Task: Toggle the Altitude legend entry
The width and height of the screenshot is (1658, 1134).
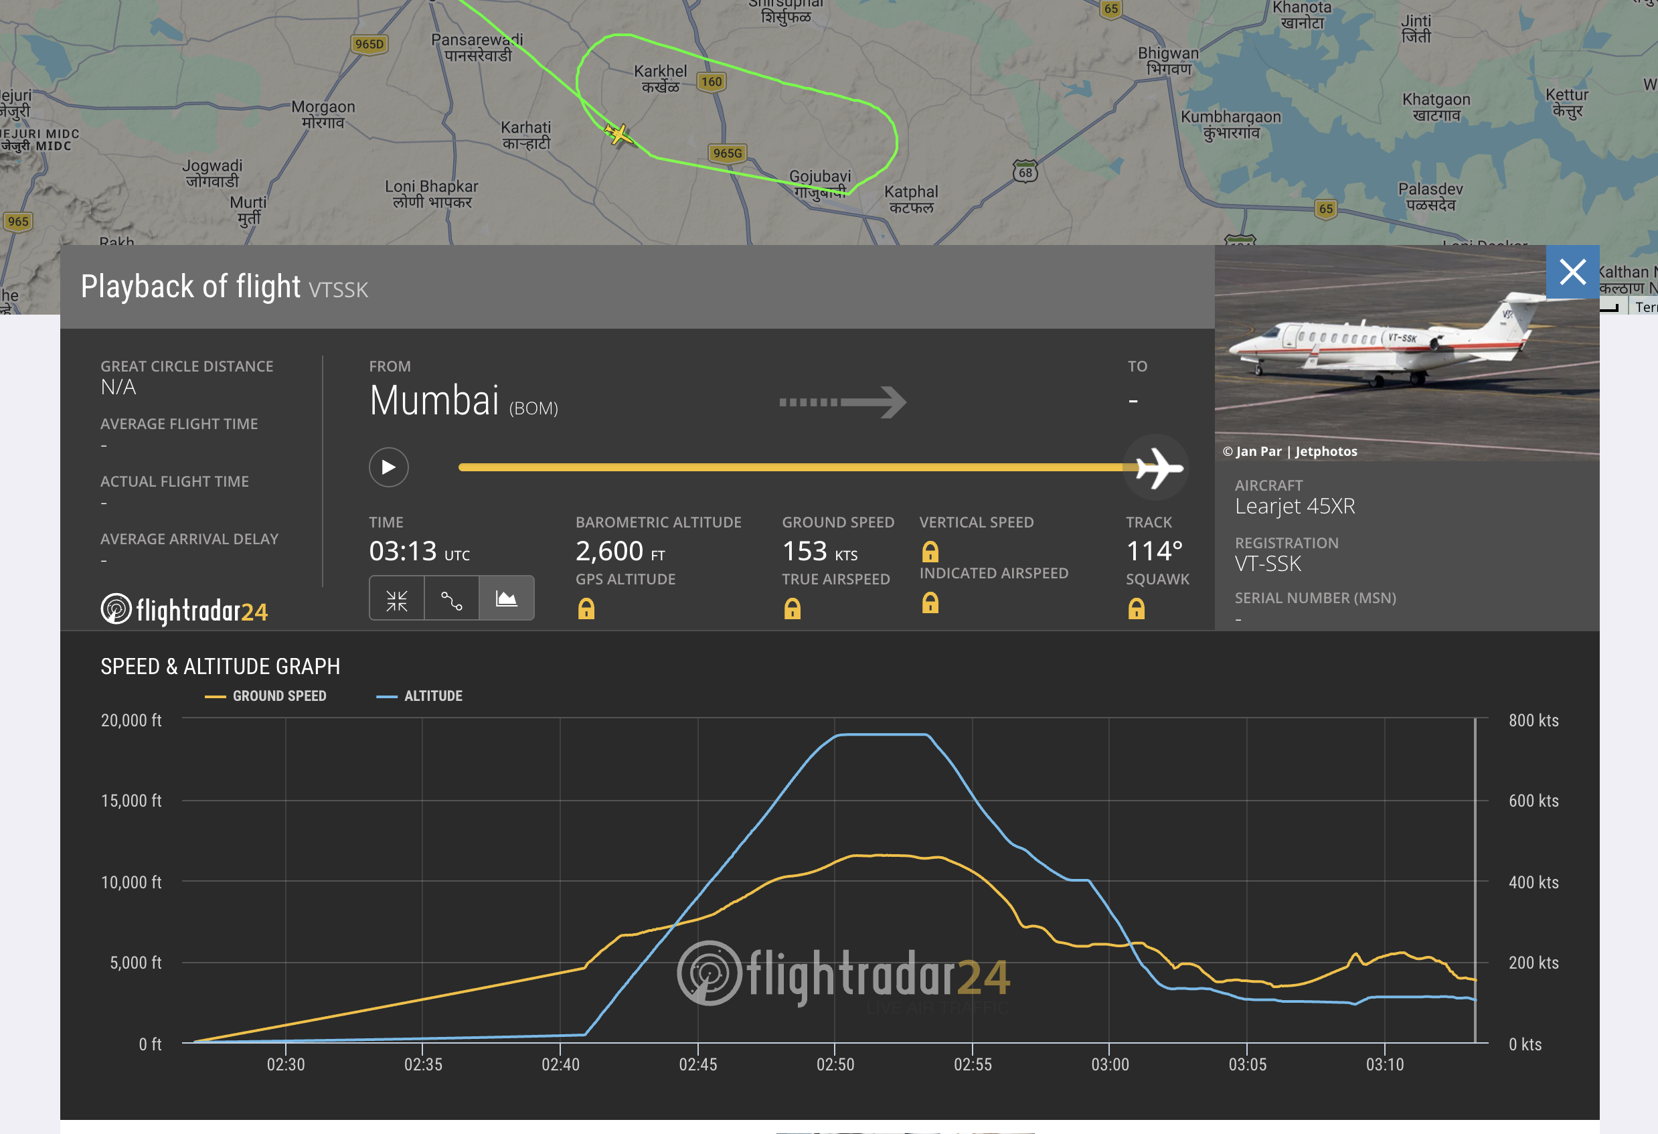Action: pyautogui.click(x=420, y=696)
